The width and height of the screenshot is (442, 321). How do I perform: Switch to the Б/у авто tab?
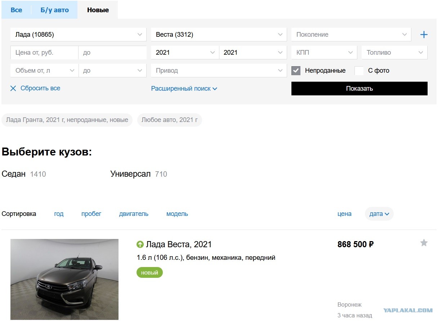[x=54, y=10]
